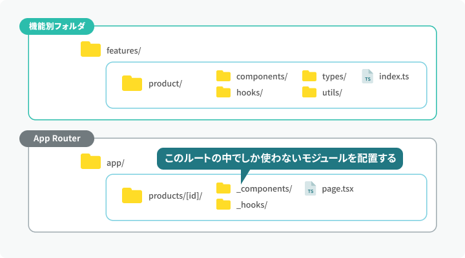Click the 機能別フォルダ label badge
Image resolution: width=465 pixels, height=258 pixels.
[x=57, y=26]
